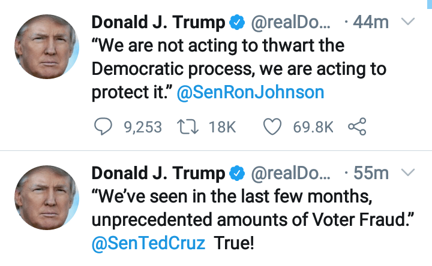Open the share icon on the first tweet
Screen dimensions: 432x266
click(x=356, y=127)
